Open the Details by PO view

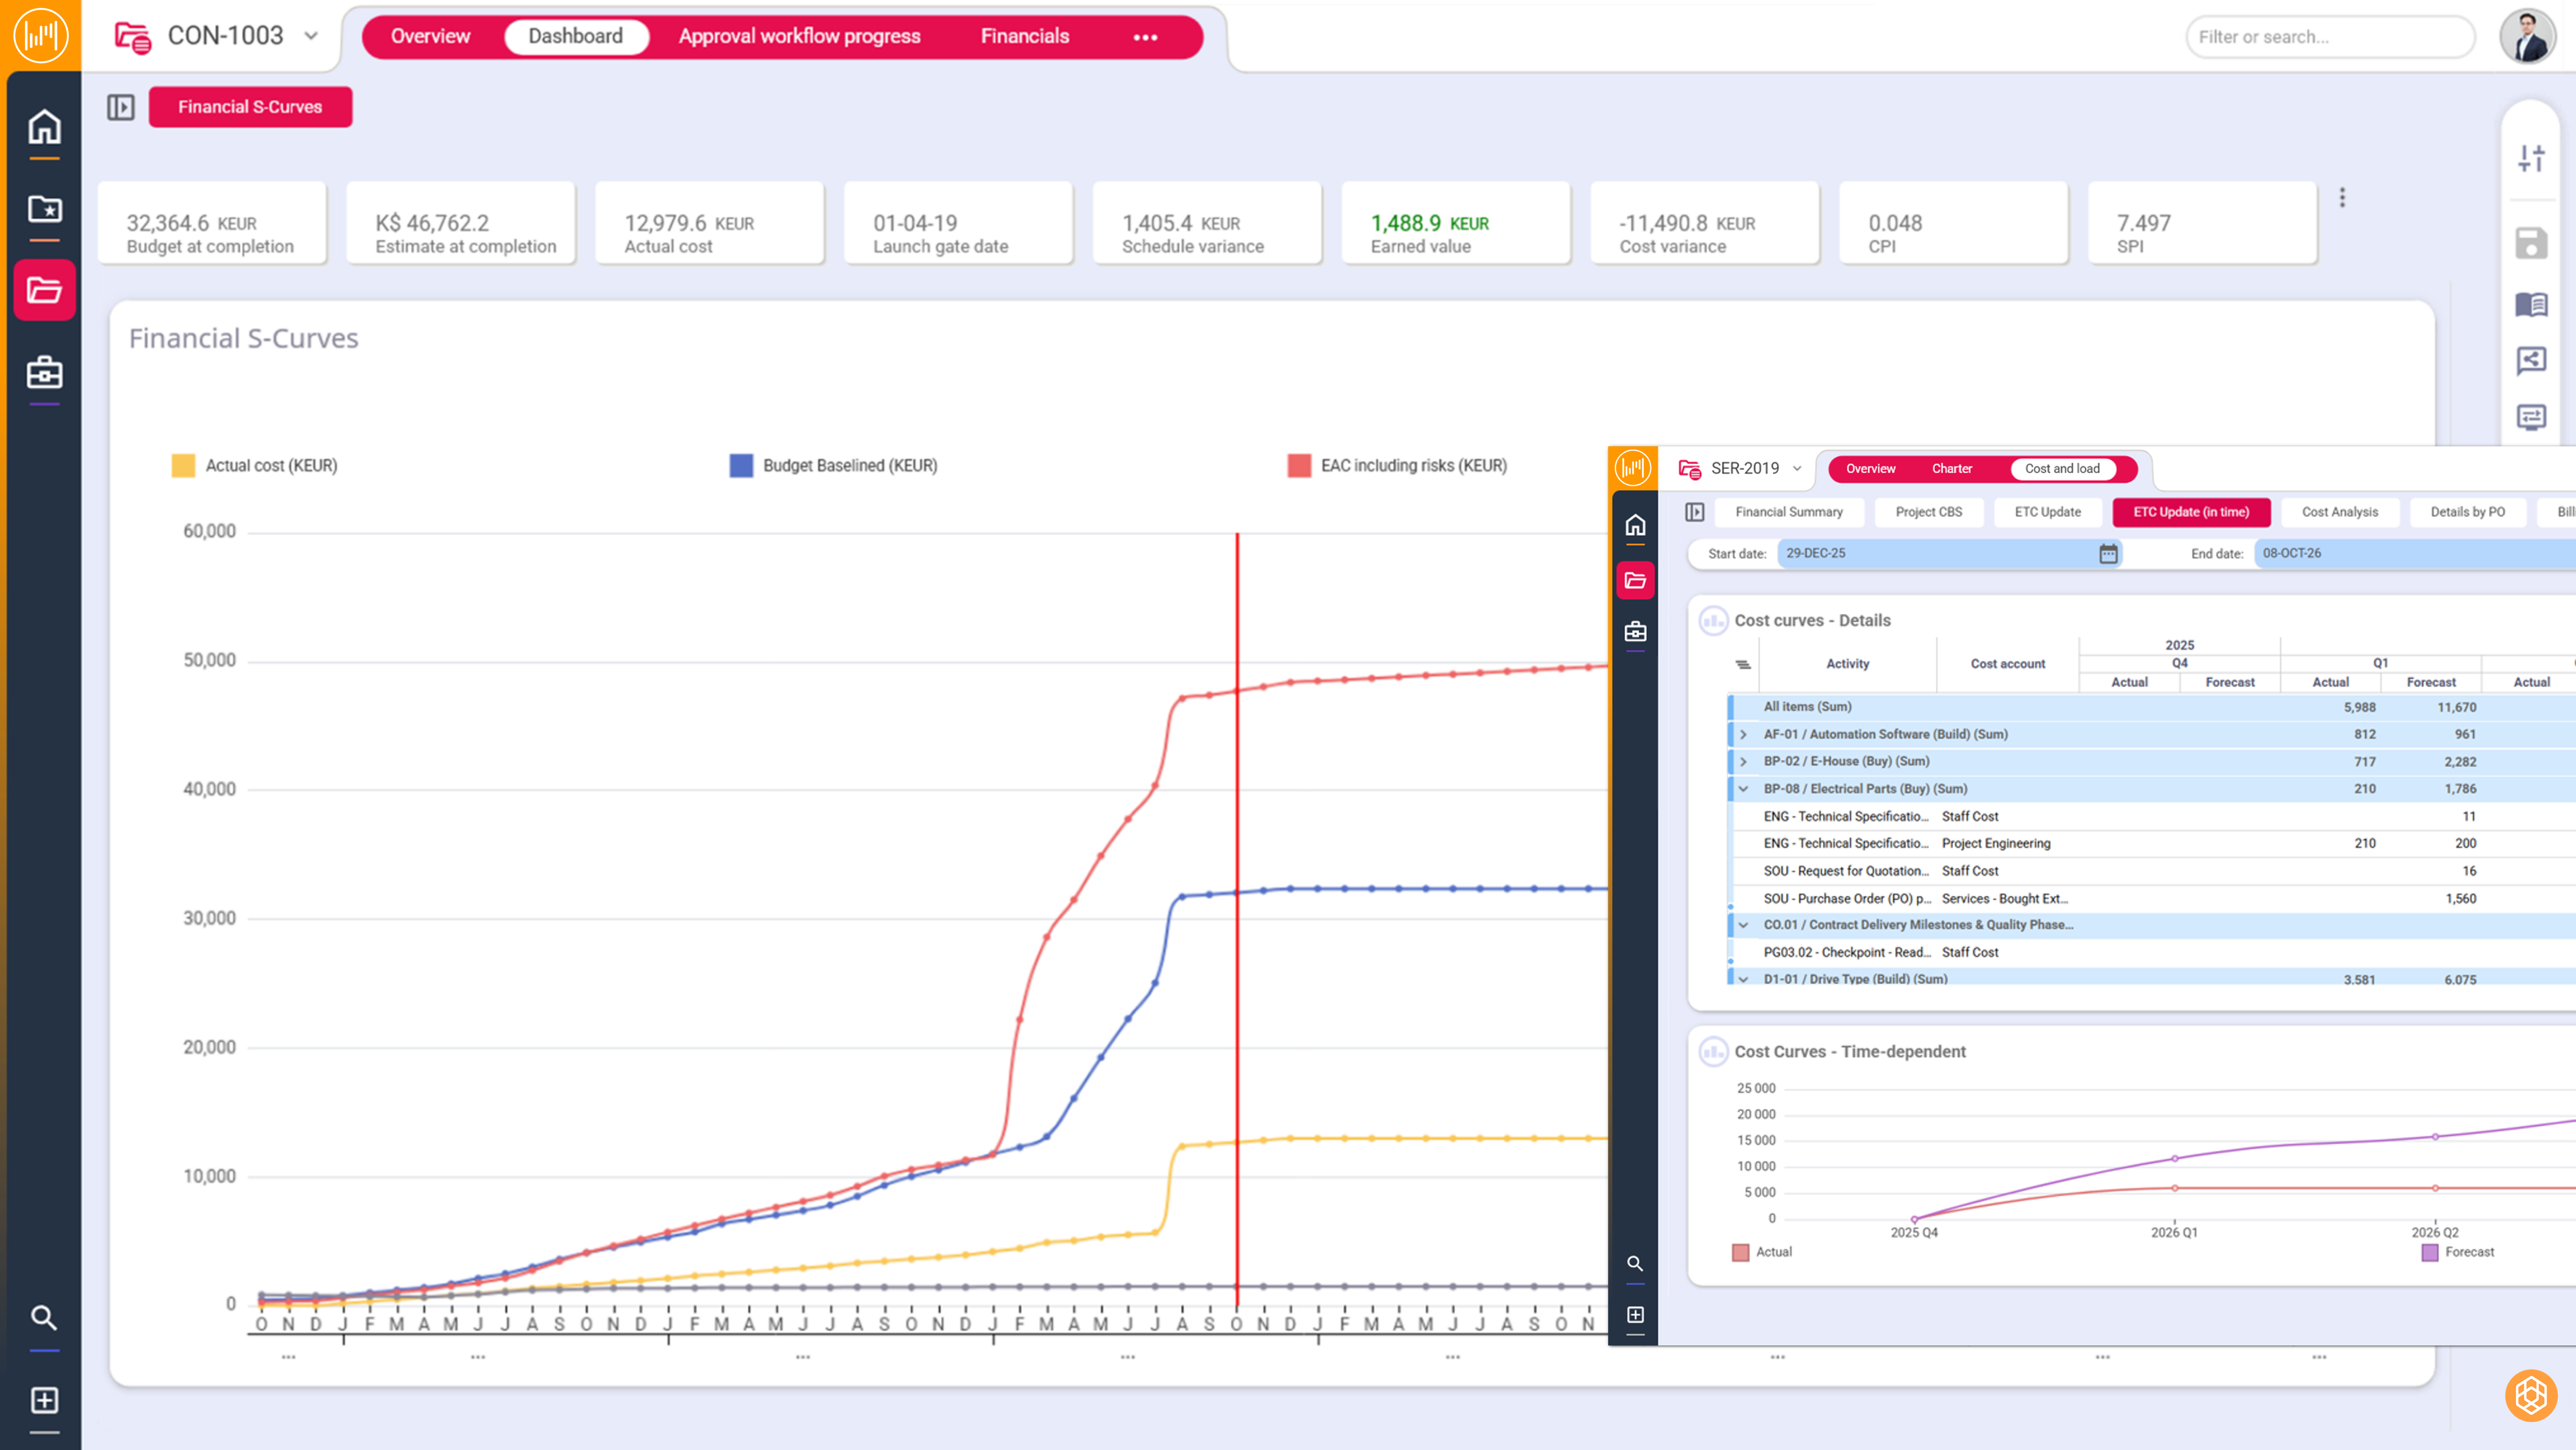(x=2467, y=512)
